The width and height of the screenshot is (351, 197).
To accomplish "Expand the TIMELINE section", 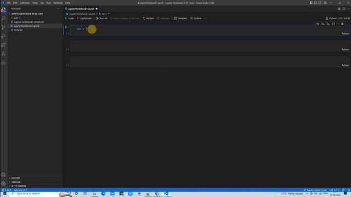I will click(16, 182).
